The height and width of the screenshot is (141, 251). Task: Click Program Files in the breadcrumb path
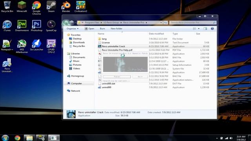(x=92, y=23)
